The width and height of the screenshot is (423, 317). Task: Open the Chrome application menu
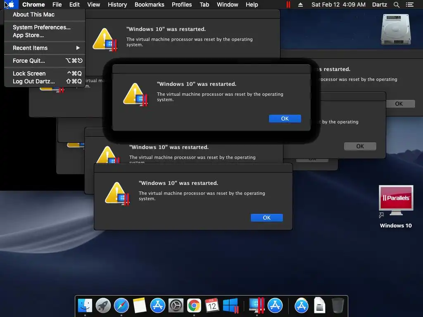tap(33, 5)
